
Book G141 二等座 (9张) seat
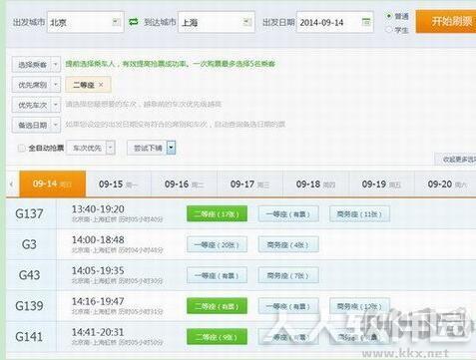[217, 337]
